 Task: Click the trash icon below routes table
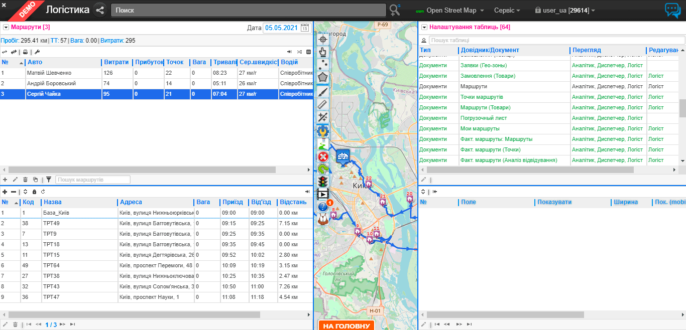[25, 180]
